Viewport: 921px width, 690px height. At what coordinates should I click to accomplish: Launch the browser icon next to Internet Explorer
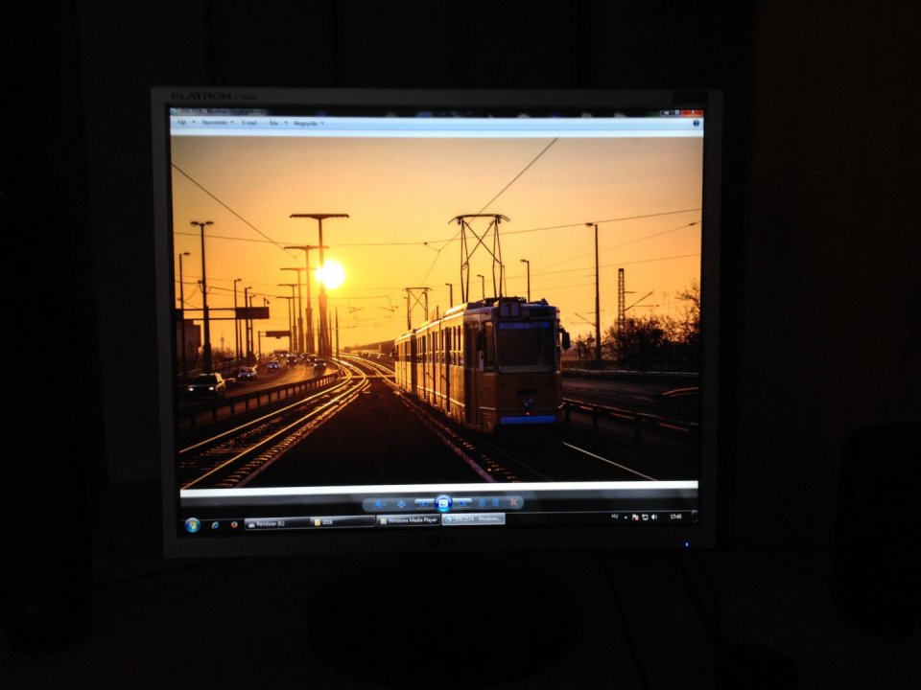pyautogui.click(x=234, y=524)
